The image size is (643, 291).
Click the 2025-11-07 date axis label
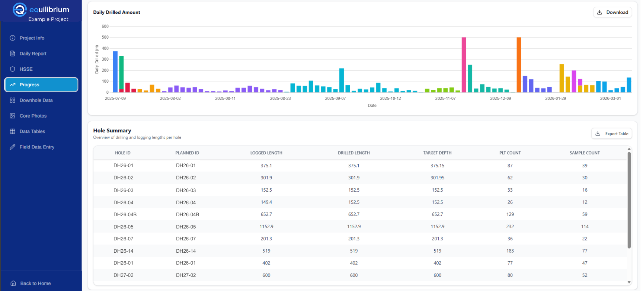[x=445, y=98]
